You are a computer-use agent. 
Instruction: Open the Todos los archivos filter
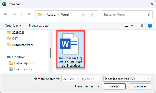click(x=127, y=79)
